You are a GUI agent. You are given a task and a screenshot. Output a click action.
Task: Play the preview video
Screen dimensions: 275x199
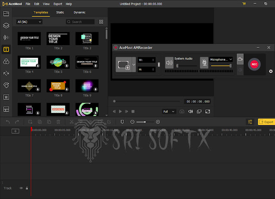pyautogui.click(x=120, y=111)
